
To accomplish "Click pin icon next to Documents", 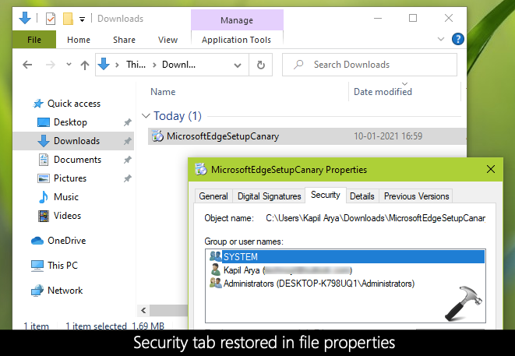I will coord(128,160).
